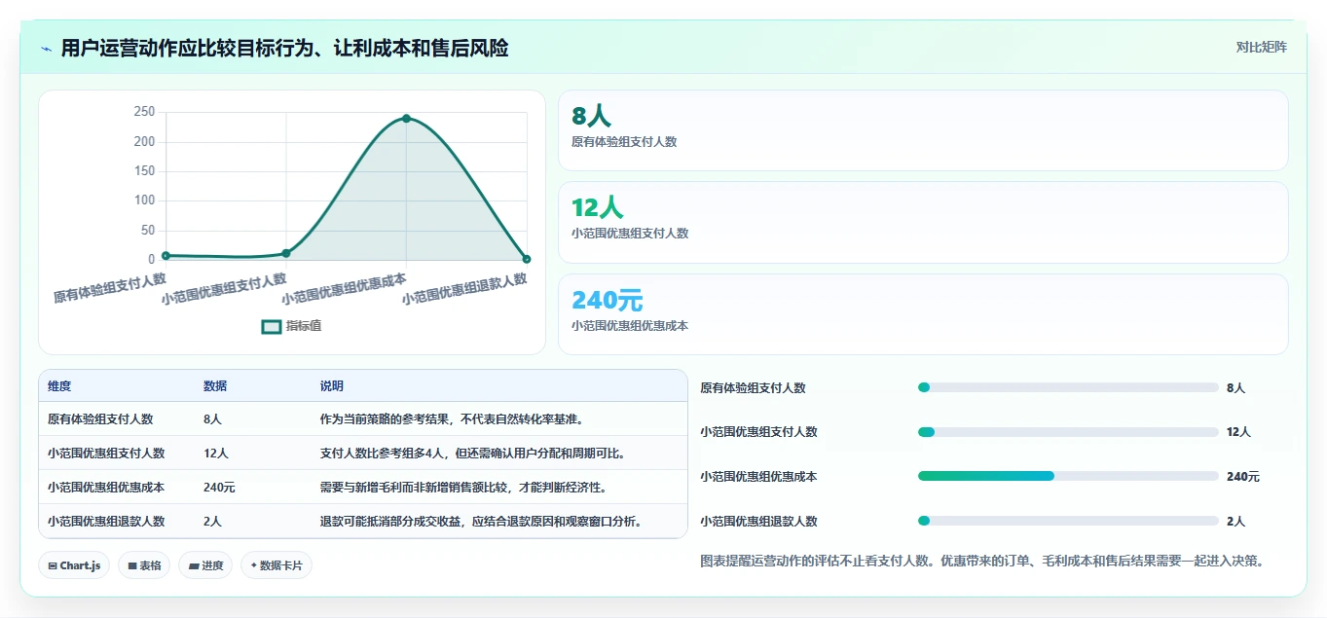Click table row label 小范围优惠组退款人数
Viewport: 1327px width, 618px height.
(106, 521)
